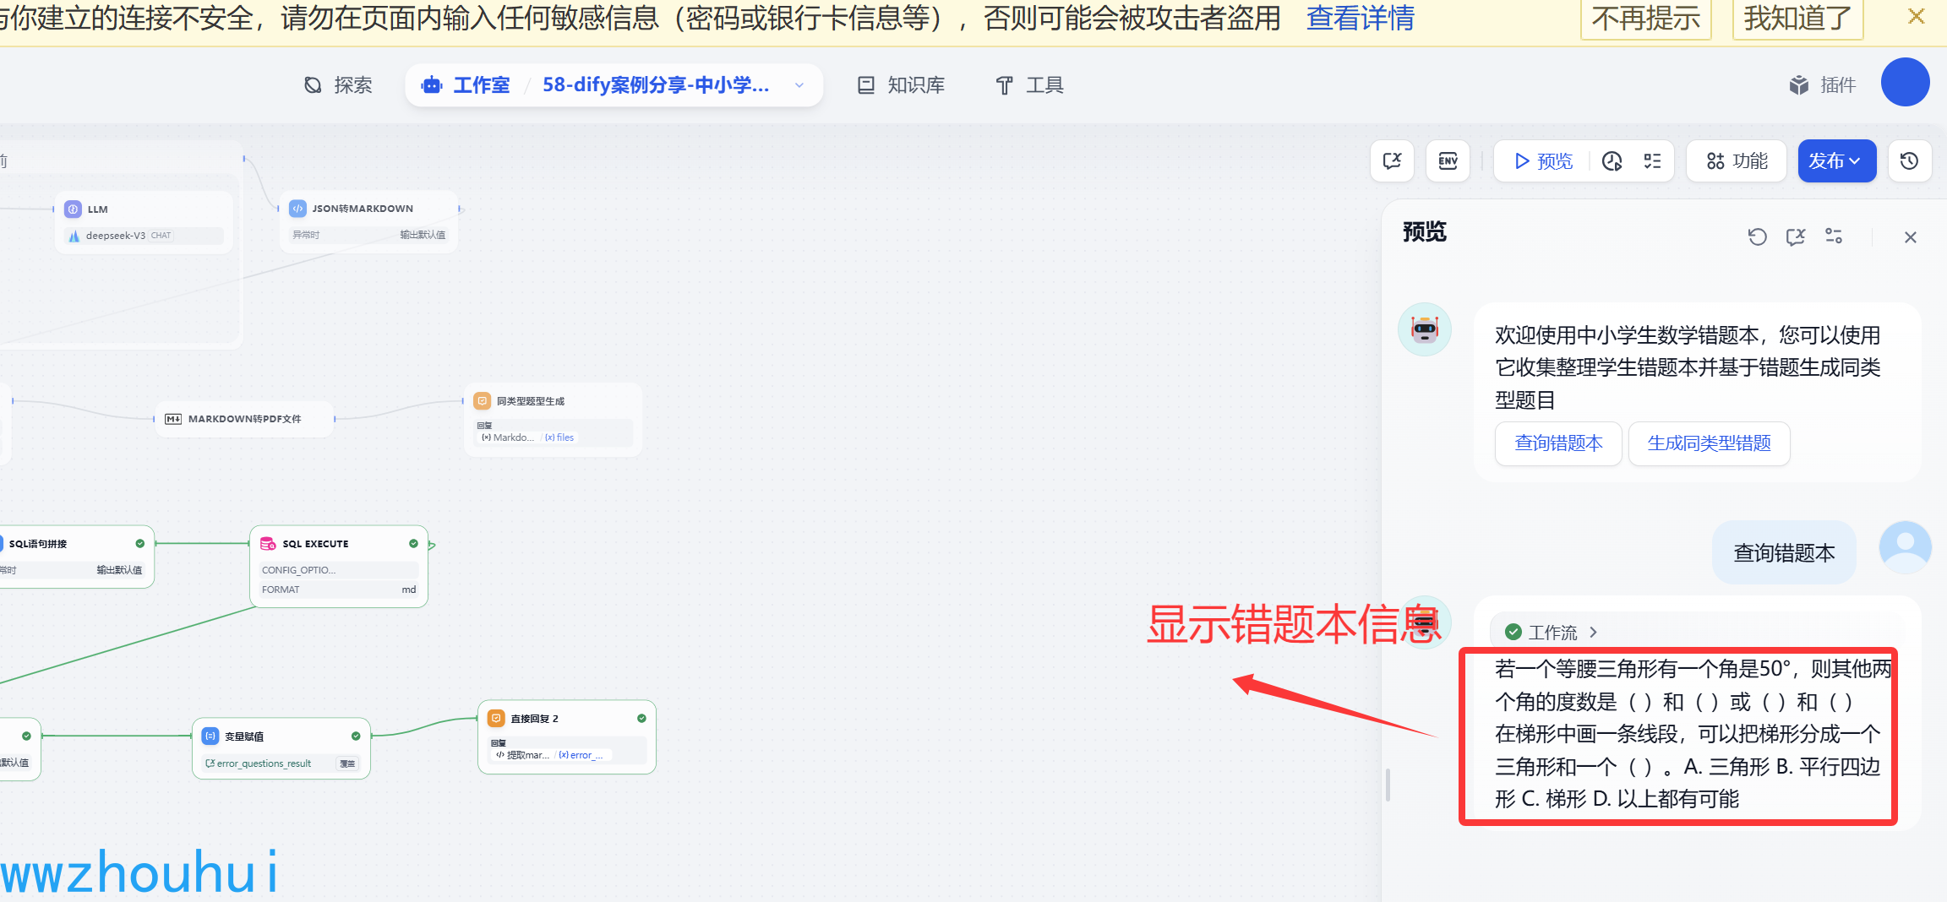Viewport: 1947px width, 902px height.
Task: Click the blue user avatar
Action: [1905, 83]
